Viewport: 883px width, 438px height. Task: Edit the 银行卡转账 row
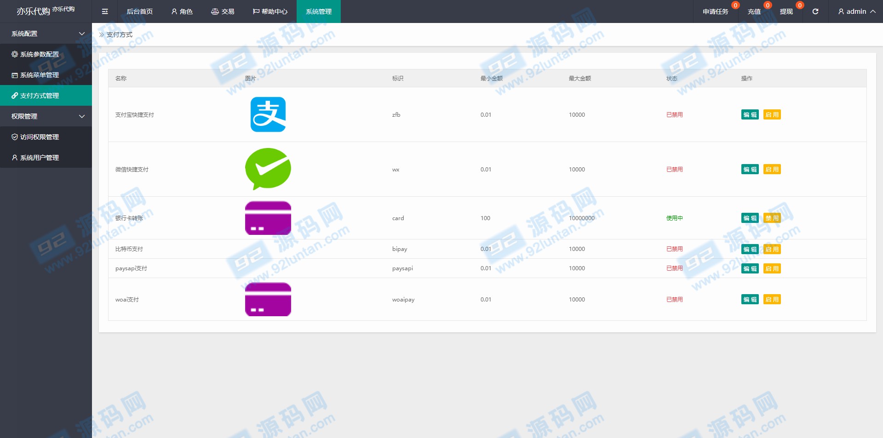click(750, 218)
